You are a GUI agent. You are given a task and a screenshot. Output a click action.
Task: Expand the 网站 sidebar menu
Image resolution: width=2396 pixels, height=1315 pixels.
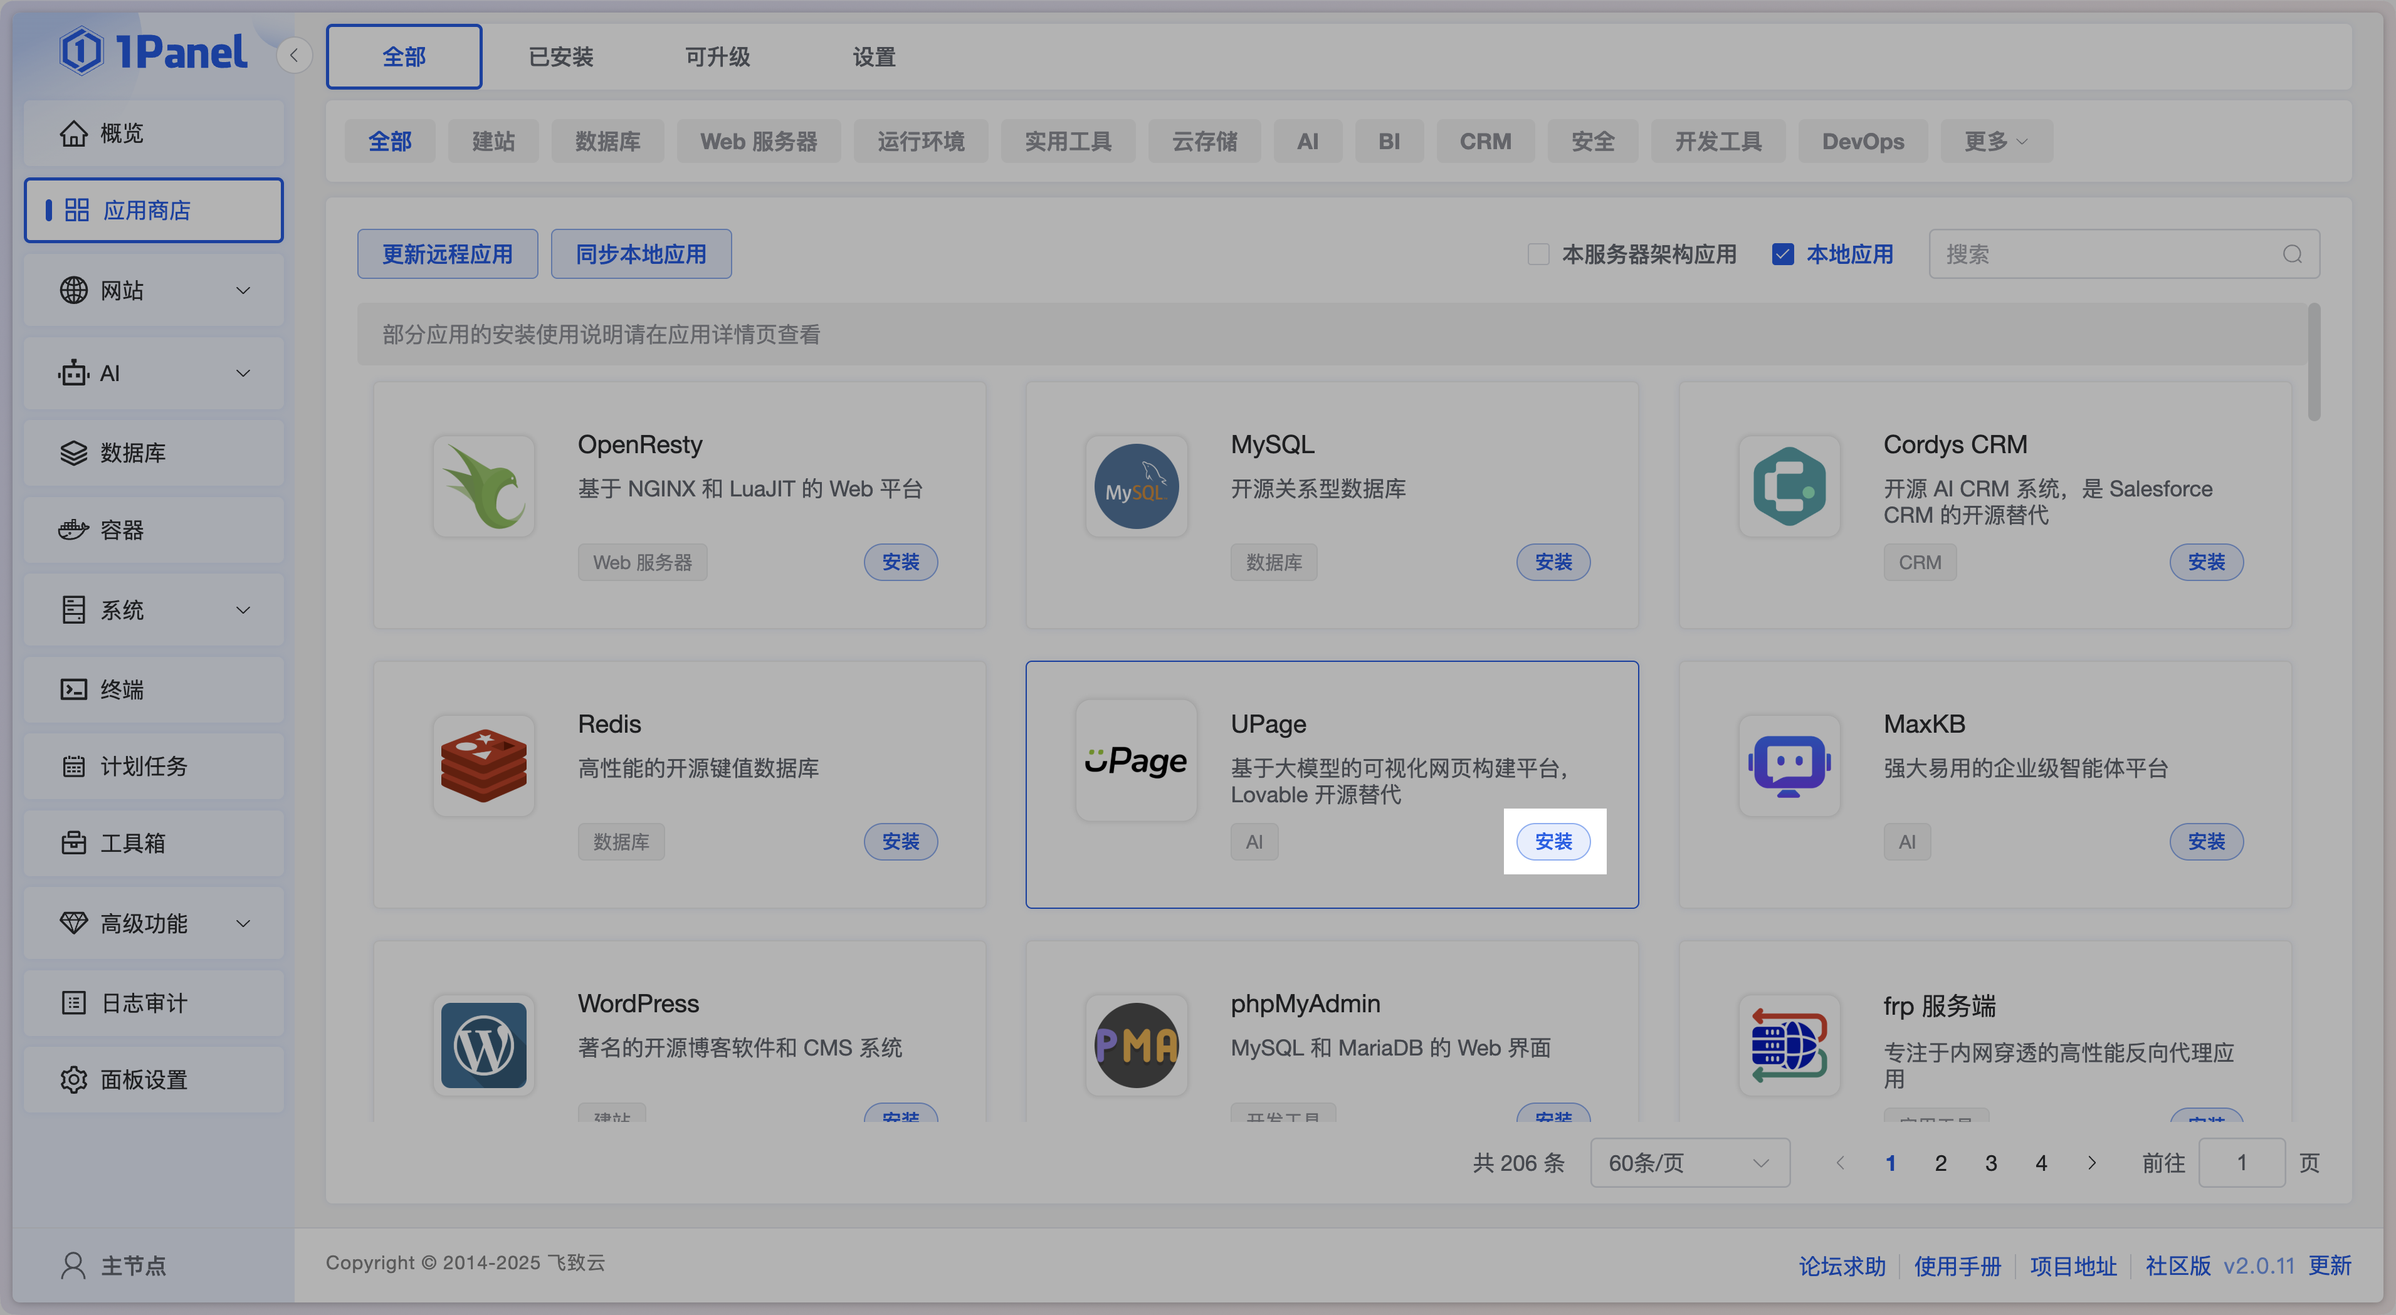[154, 290]
